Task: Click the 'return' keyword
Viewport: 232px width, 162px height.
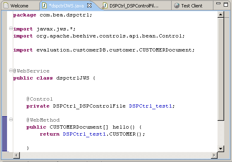Action: tap(50, 134)
